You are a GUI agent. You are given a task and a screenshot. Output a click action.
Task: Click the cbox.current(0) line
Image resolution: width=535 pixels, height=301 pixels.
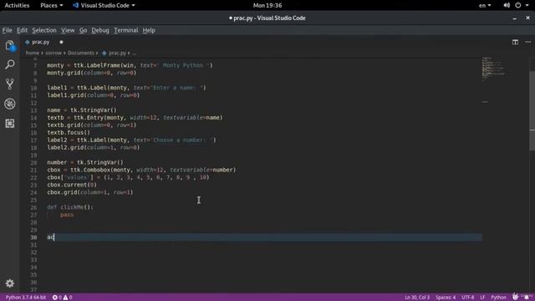[72, 185]
